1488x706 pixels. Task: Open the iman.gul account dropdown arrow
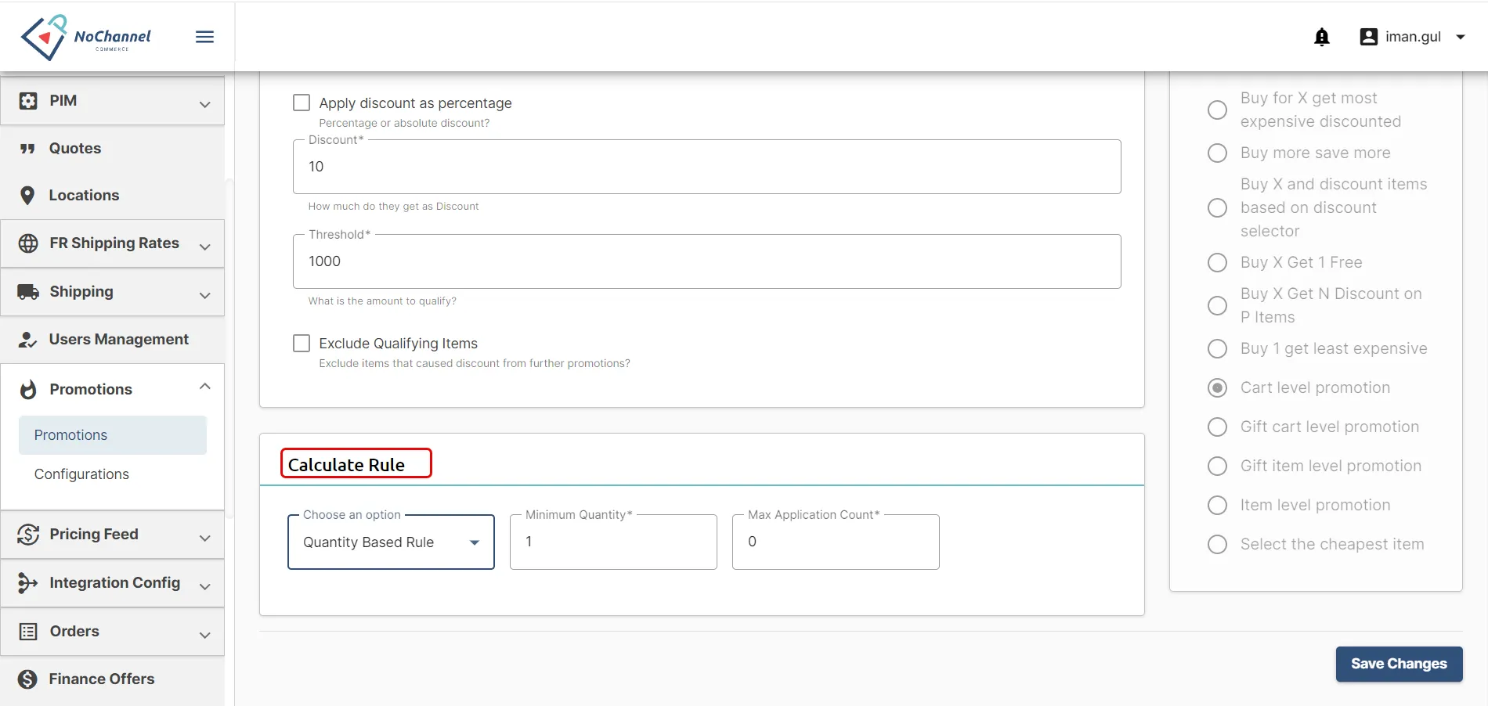(x=1460, y=37)
